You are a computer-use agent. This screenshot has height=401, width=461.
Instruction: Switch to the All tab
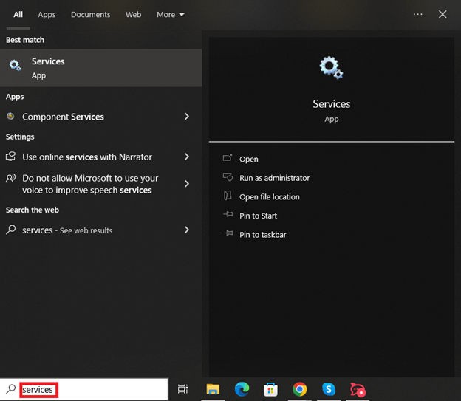[18, 15]
